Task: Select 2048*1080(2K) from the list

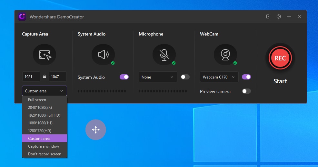Action: (x=45, y=108)
